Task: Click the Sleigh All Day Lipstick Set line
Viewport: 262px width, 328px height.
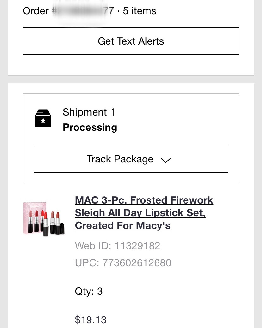Action: pyautogui.click(x=140, y=213)
